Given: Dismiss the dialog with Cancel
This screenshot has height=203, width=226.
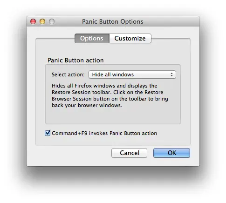Looking at the screenshot, I should click(x=129, y=153).
